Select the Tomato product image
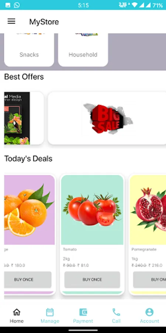Image resolution: width=166 pixels, height=333 pixels. pyautogui.click(x=92, y=210)
